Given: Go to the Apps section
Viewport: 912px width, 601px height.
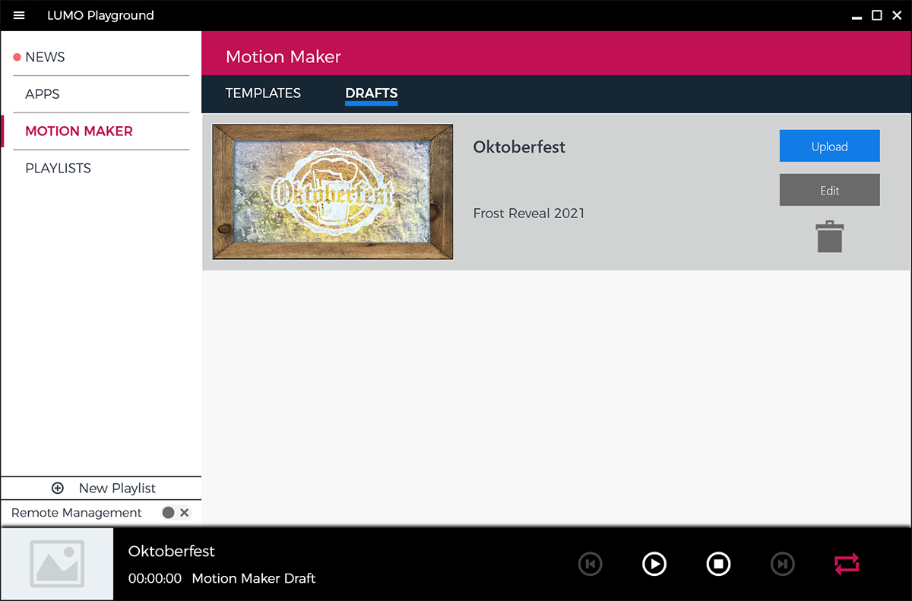Looking at the screenshot, I should (x=43, y=94).
